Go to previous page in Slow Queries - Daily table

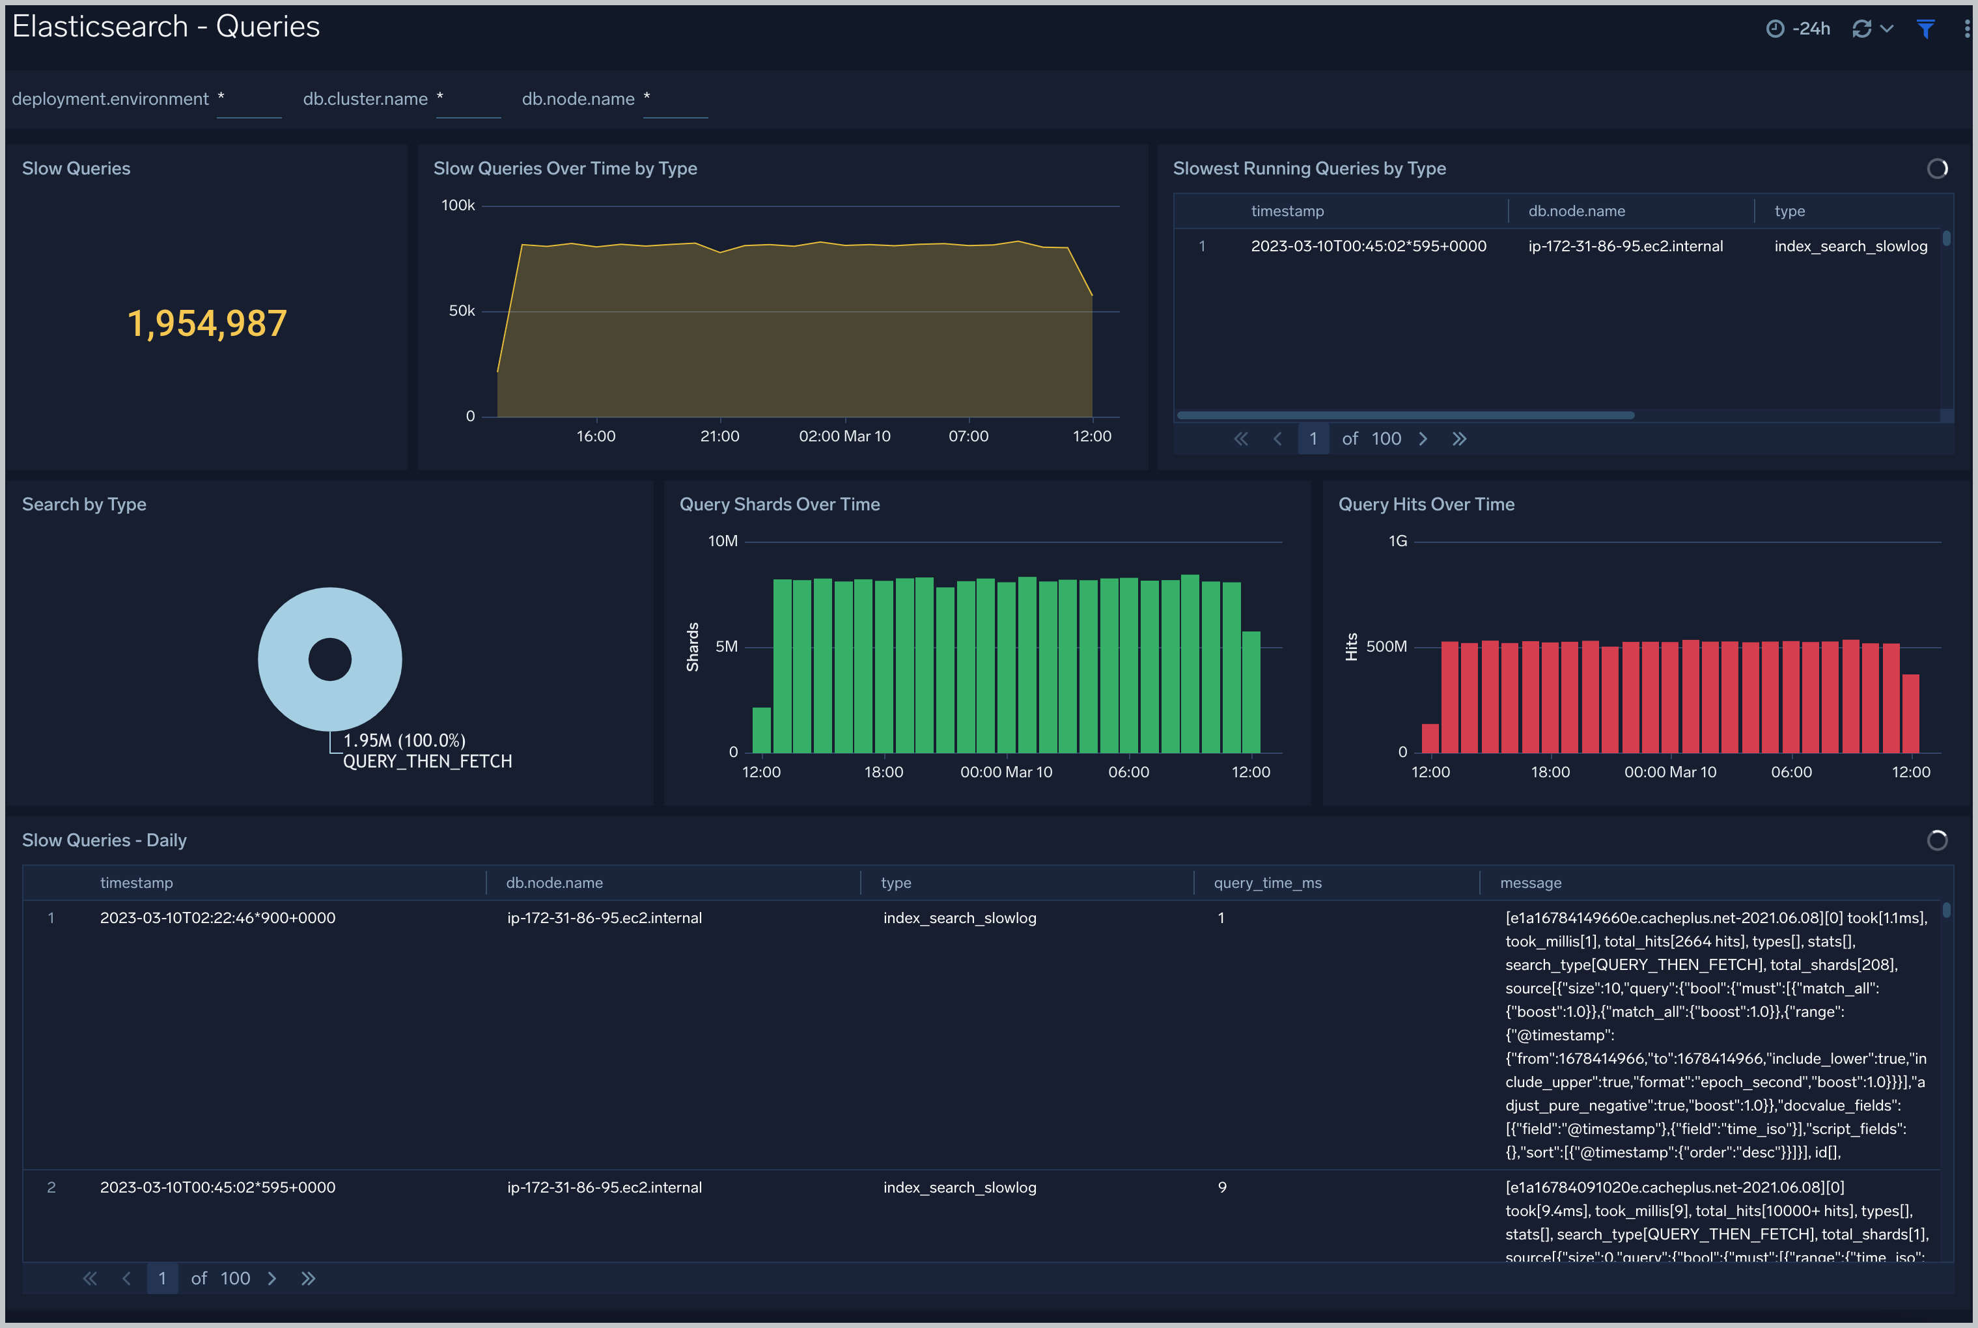coord(126,1279)
